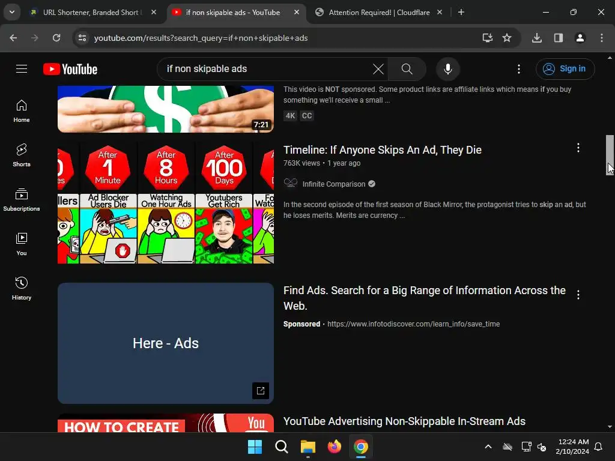Open the You section
615x461 pixels.
click(x=22, y=244)
